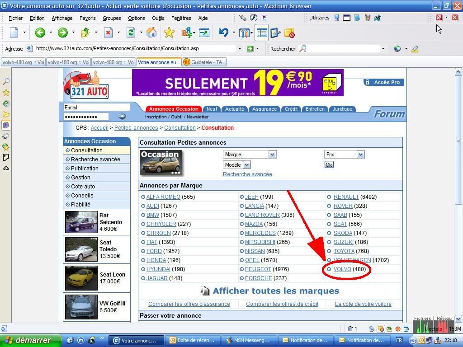
Task: Stop loading with the red X page icon
Action: (109, 33)
